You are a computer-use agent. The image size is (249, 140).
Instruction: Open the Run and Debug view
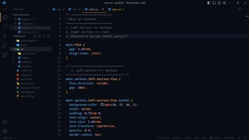pyautogui.click(x=5, y=45)
